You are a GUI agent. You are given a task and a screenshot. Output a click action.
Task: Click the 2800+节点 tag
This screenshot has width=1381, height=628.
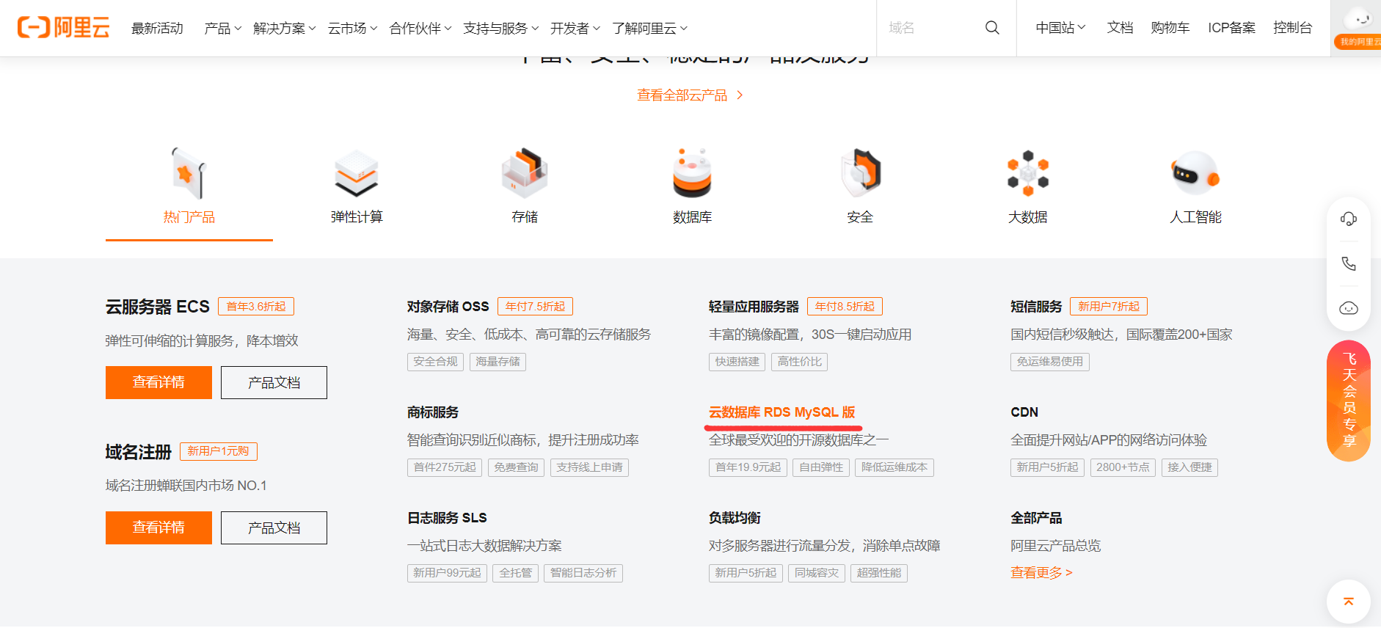[x=1123, y=467]
